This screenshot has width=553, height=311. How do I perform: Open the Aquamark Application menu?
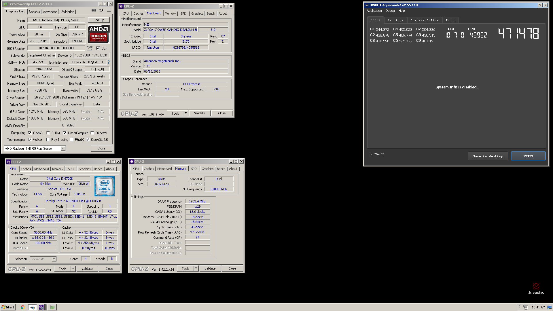(x=374, y=11)
